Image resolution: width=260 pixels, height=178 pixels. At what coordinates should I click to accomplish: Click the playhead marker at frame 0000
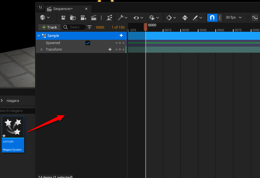[x=146, y=27]
